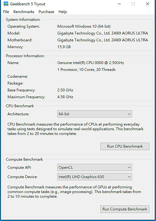Expand the Architecture 64-bit dropdown

click(x=95, y=114)
